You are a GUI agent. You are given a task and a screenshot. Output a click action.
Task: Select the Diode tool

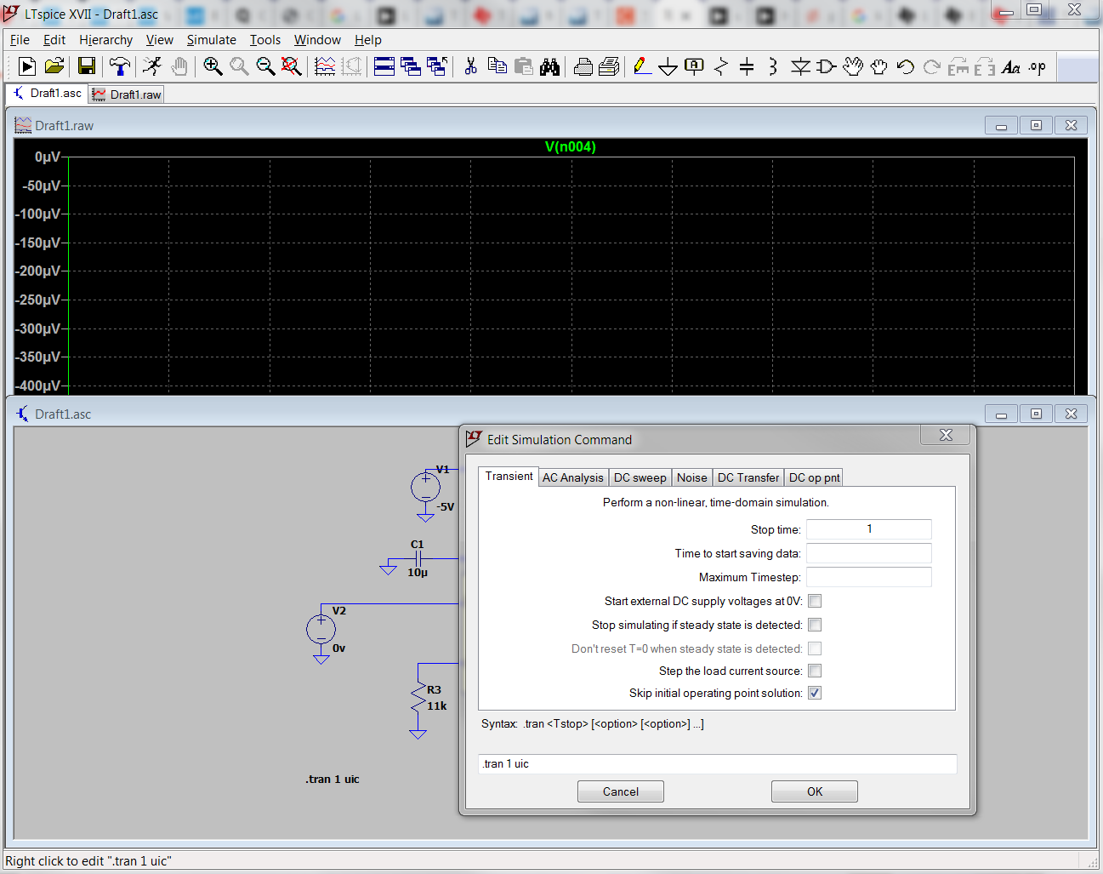click(800, 66)
